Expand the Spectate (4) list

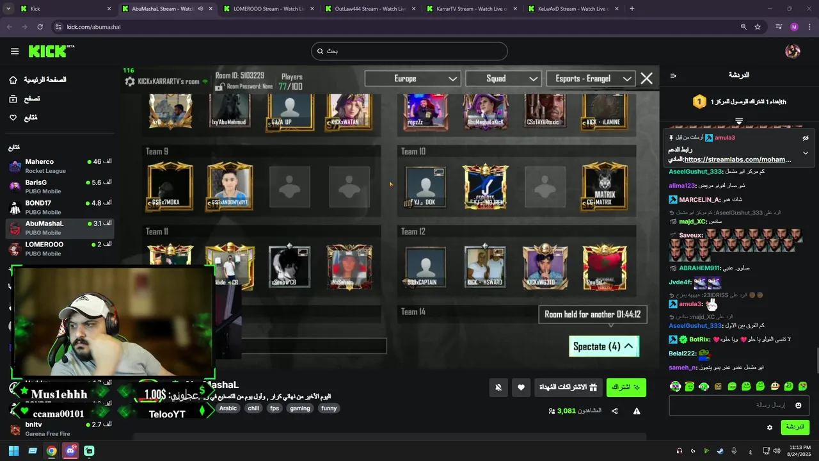(x=603, y=346)
